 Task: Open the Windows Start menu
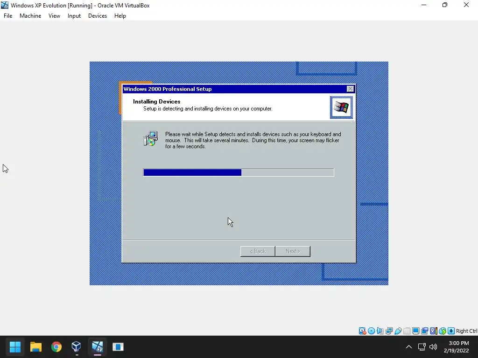15,347
